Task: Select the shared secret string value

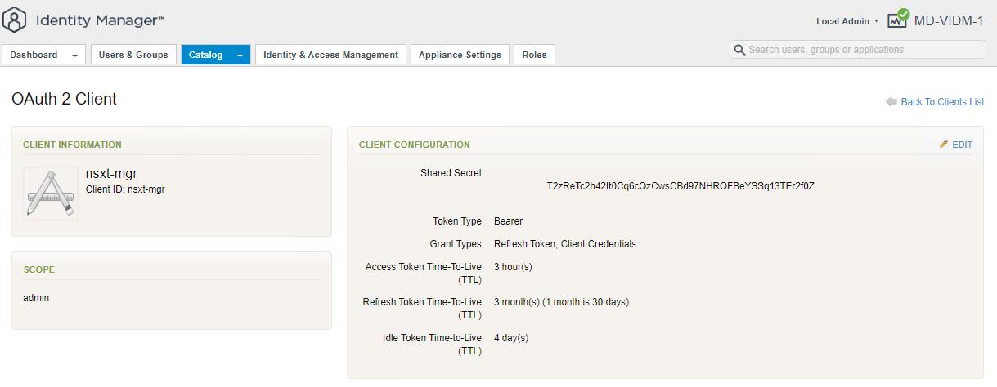Action: click(680, 186)
